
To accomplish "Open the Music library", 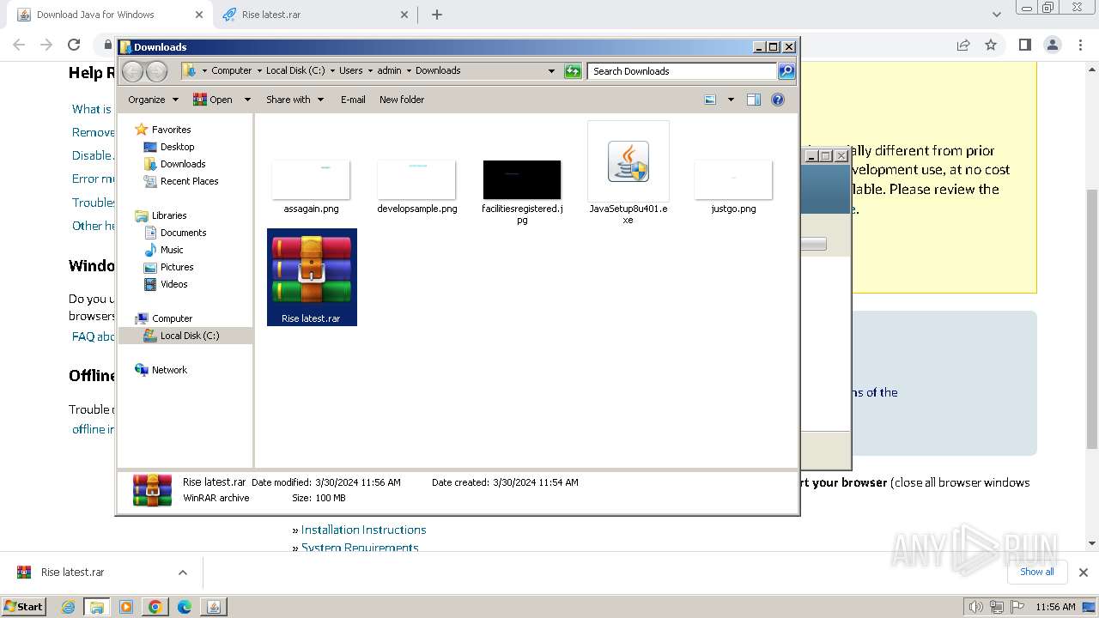I will pyautogui.click(x=172, y=250).
